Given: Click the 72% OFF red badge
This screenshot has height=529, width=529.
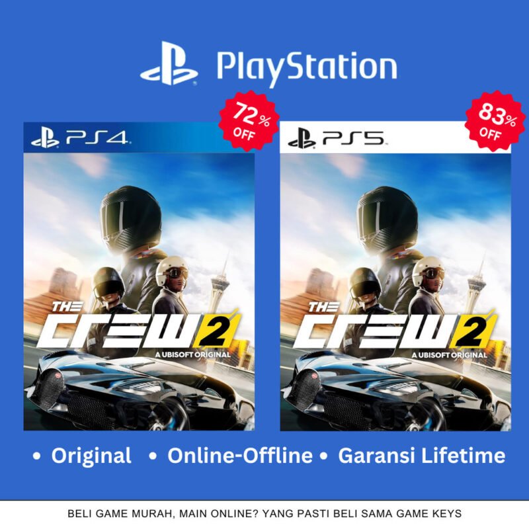Looking at the screenshot, I should [249, 120].
